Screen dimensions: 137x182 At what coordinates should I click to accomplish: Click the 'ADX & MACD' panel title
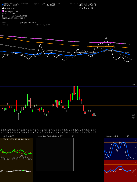[9, 136]
